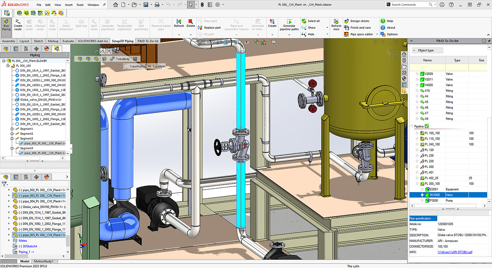Save the document with the floppy icon
The image size is (492, 268).
(146, 5)
